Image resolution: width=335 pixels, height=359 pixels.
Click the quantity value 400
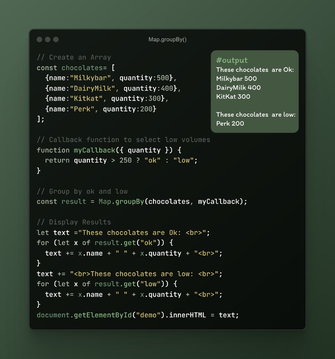pos(167,88)
